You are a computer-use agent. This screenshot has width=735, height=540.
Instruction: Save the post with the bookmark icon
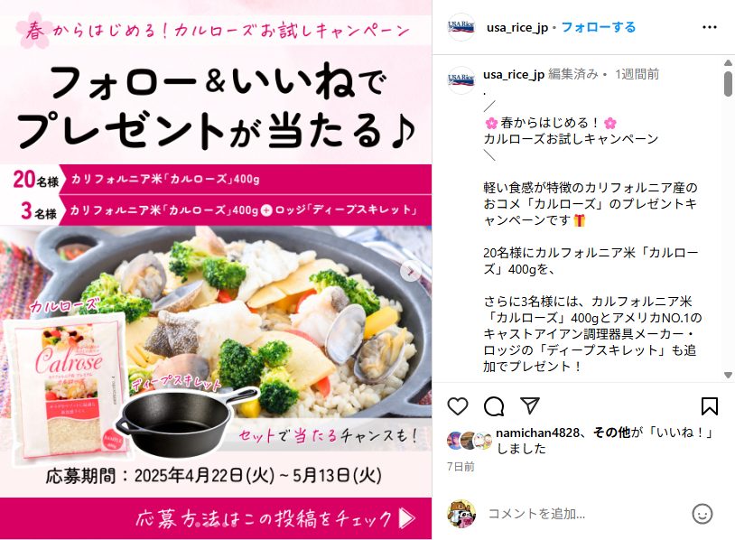pyautogui.click(x=709, y=406)
